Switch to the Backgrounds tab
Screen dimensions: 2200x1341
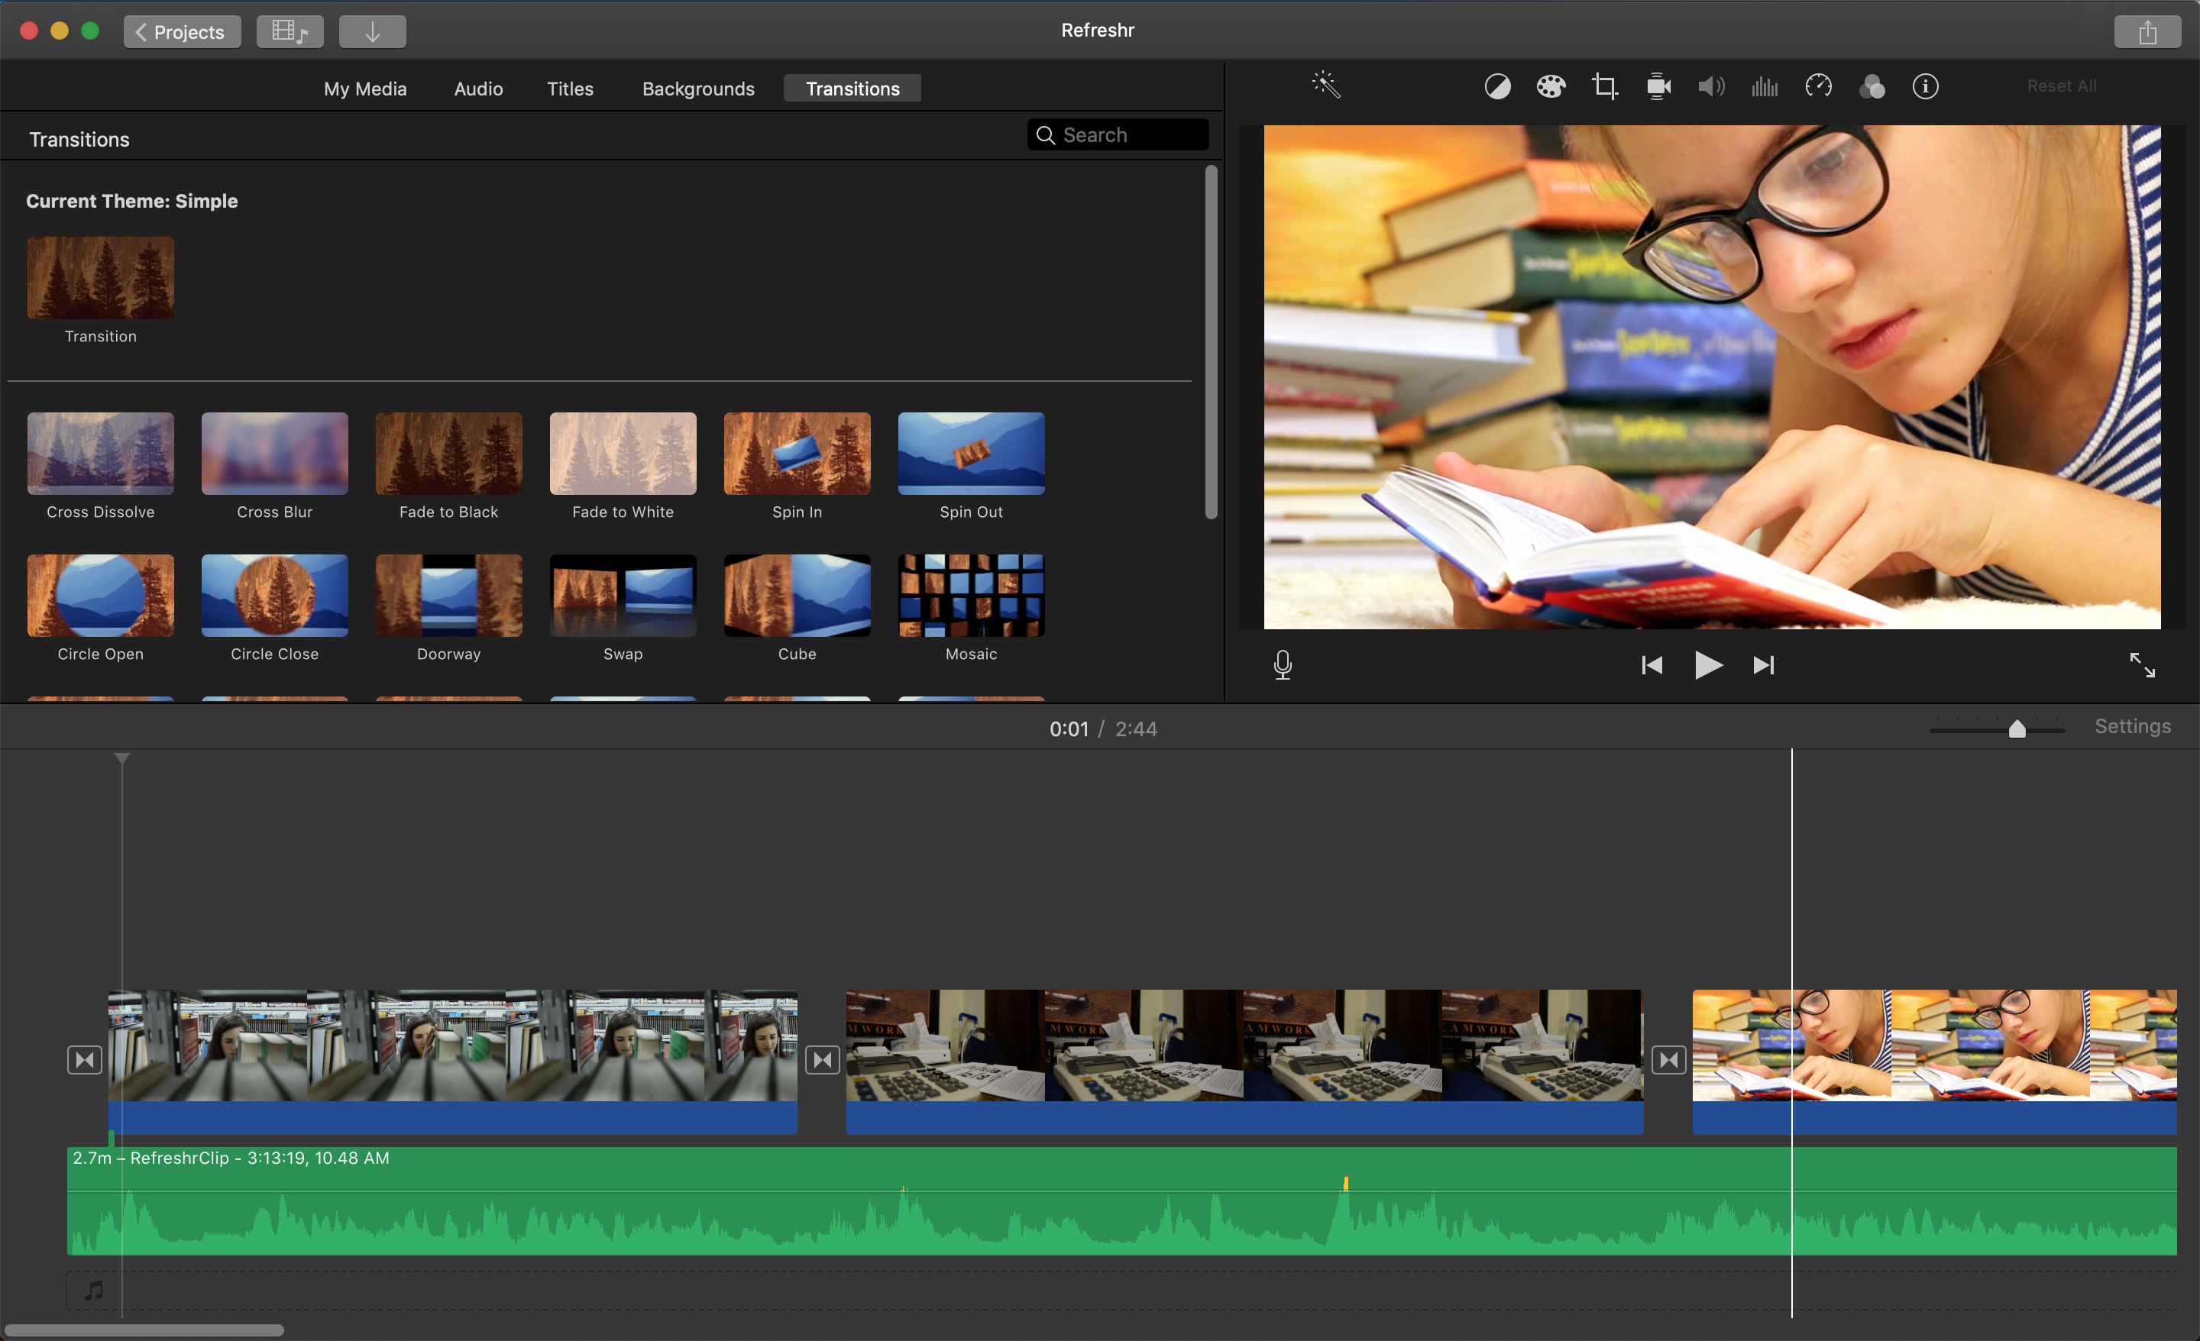click(698, 89)
